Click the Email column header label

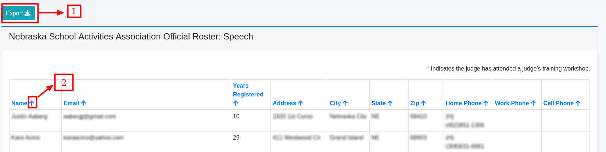(x=71, y=103)
